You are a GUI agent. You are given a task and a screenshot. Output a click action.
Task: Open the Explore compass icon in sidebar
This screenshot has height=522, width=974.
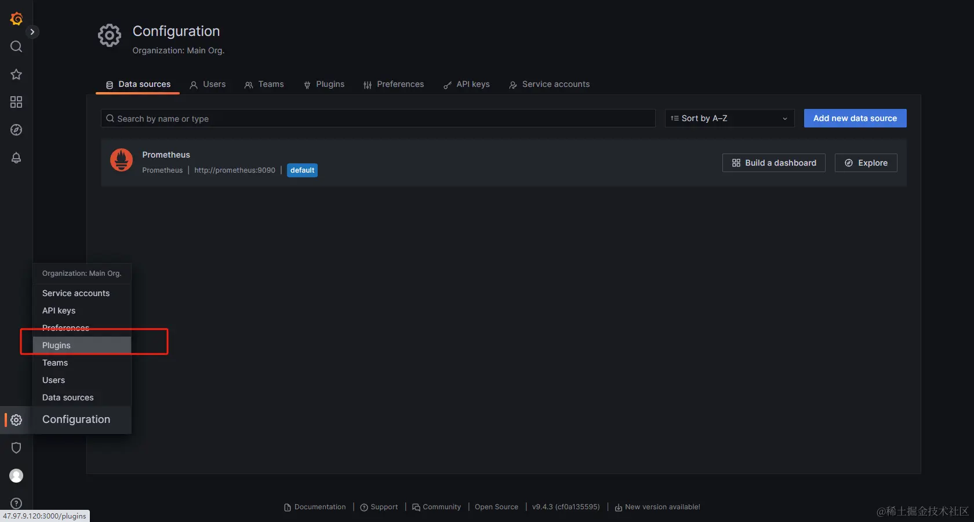click(x=16, y=130)
